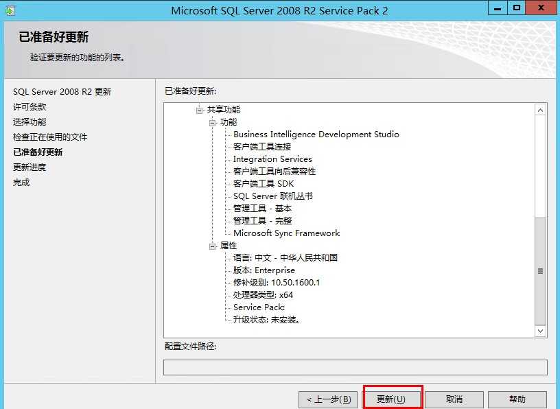This screenshot has height=409, width=560.
Task: Select the 升级状态: 未安装 row
Action: click(266, 320)
